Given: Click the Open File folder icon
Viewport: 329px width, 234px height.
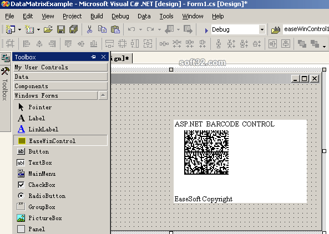Looking at the screenshot, I should point(48,29).
